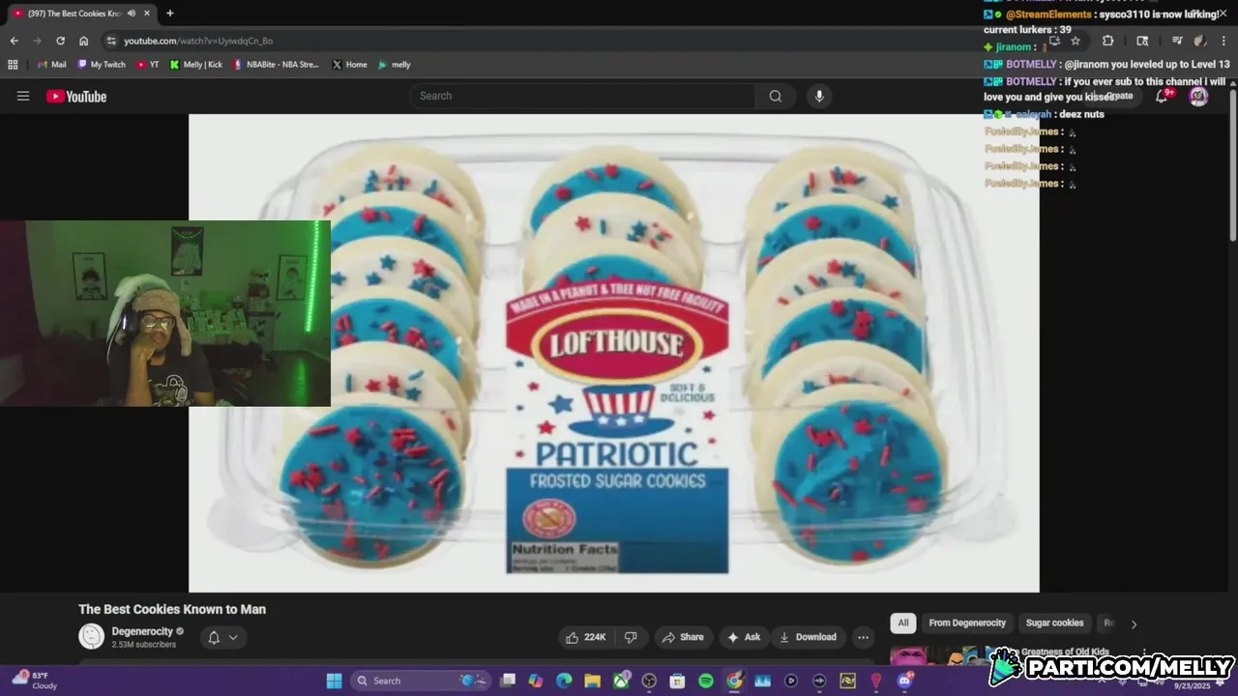Image resolution: width=1238 pixels, height=696 pixels.
Task: Open options for Greatness of Old Kids video
Action: click(1144, 653)
